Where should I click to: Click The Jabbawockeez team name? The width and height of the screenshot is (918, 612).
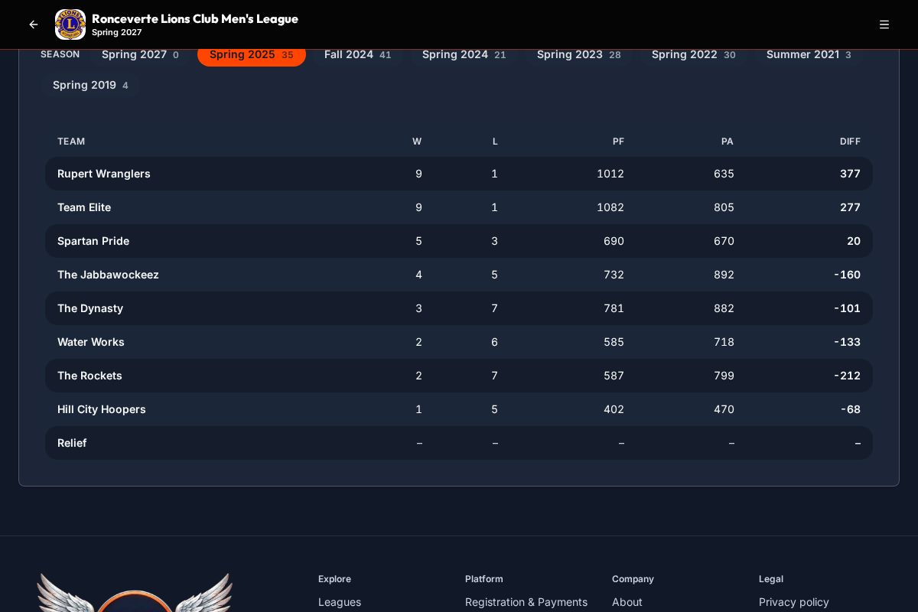click(108, 275)
